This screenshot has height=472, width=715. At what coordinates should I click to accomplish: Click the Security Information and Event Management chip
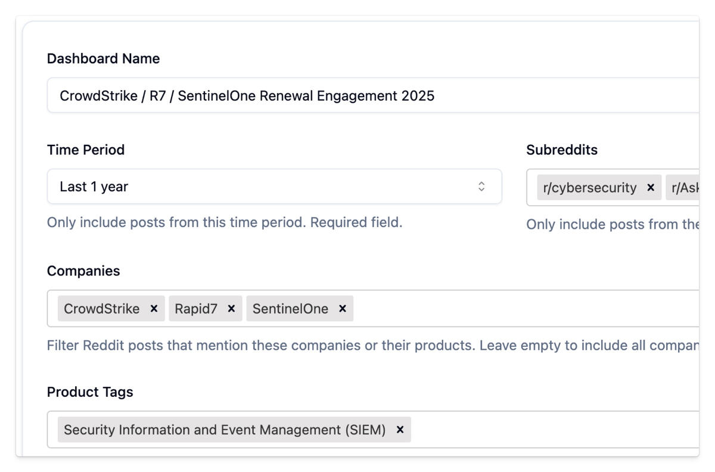(225, 430)
